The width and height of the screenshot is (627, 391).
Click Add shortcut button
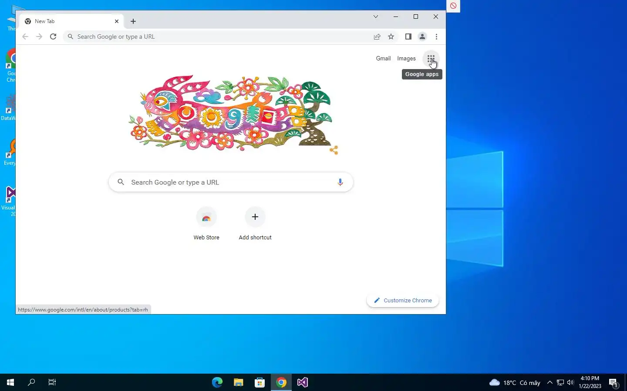click(255, 224)
